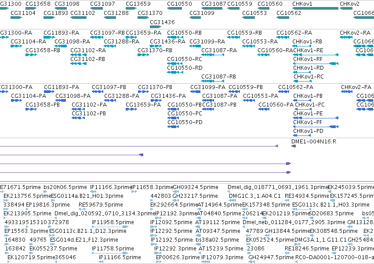Select EST RE59679.5prime

(101, 205)
